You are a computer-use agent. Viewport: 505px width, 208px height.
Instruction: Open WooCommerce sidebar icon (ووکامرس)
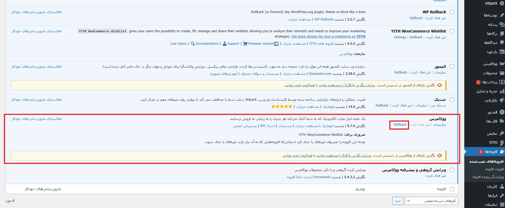[x=502, y=64]
